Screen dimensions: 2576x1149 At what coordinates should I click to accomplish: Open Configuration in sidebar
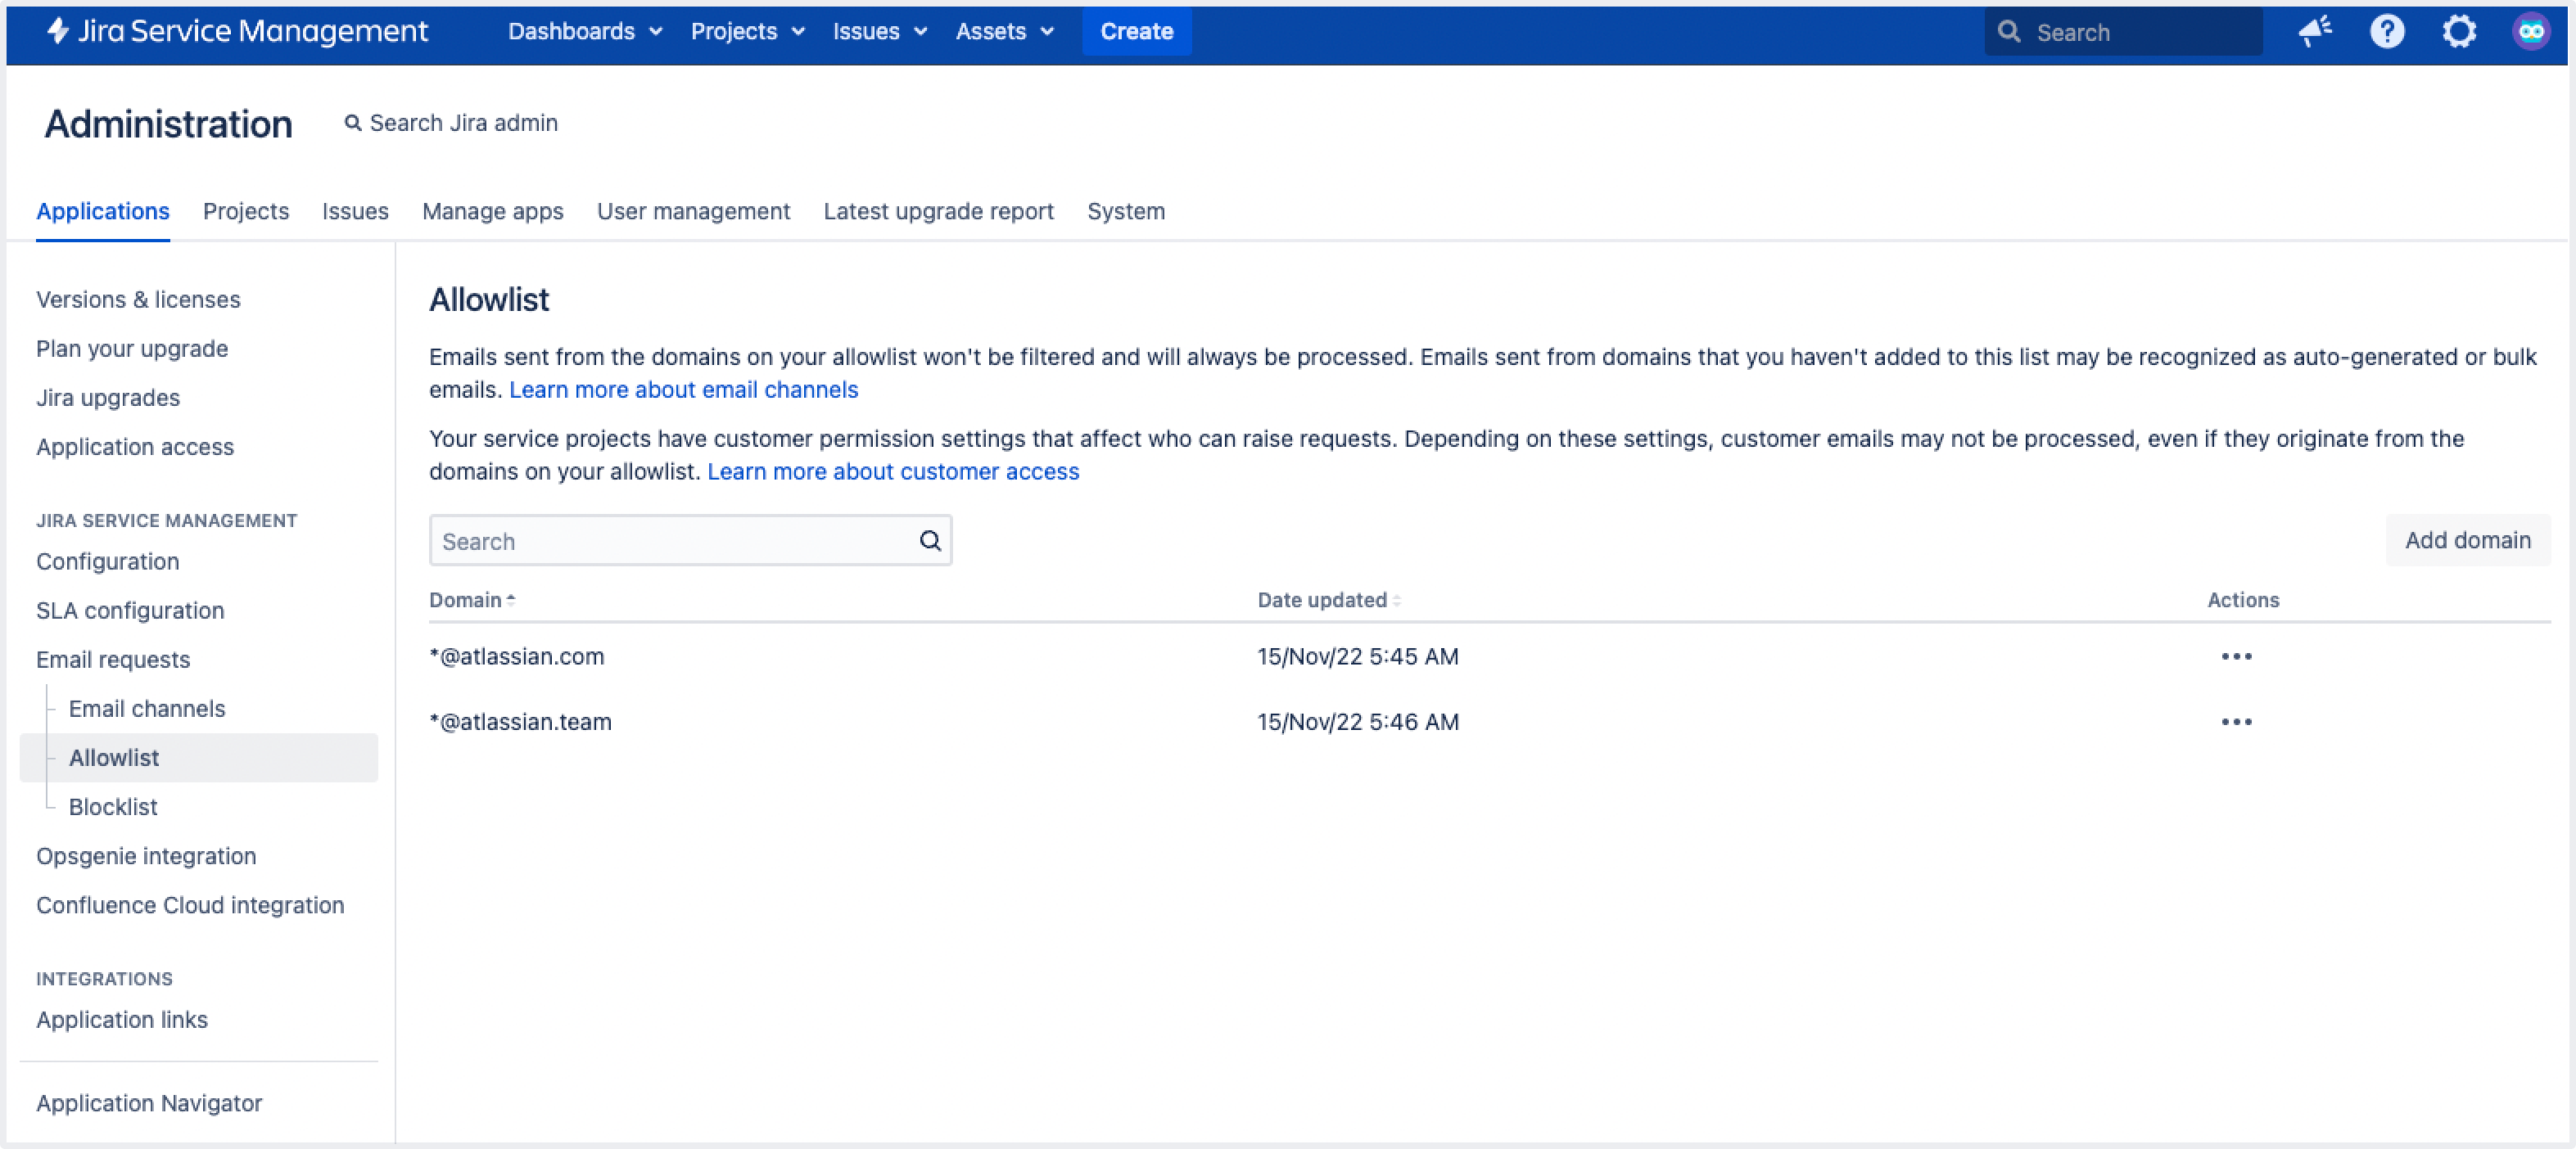[108, 561]
